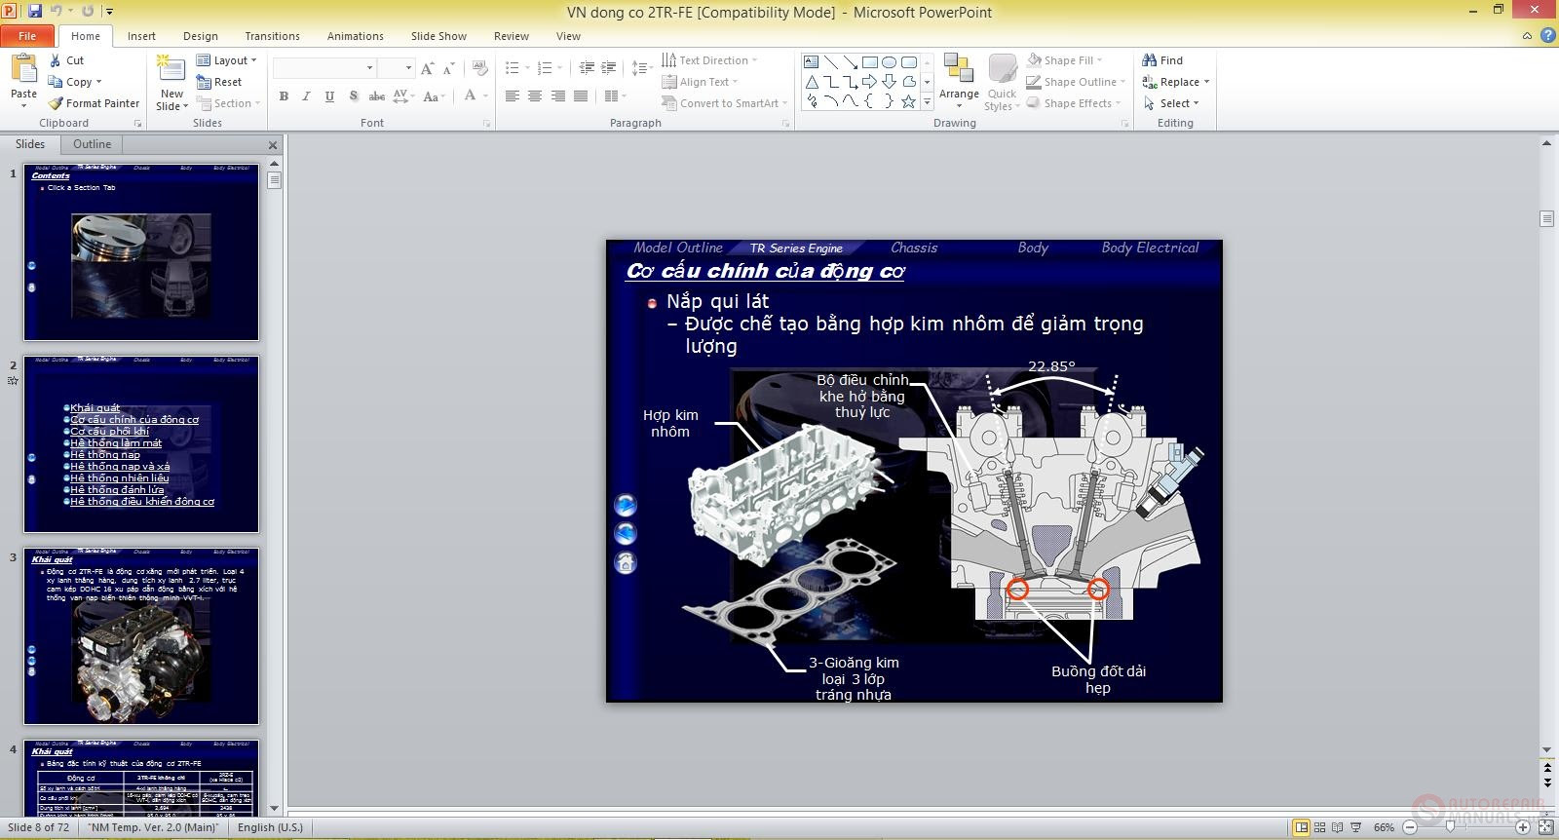Image resolution: width=1559 pixels, height=840 pixels.
Task: Insert a New Slide
Action: click(171, 72)
